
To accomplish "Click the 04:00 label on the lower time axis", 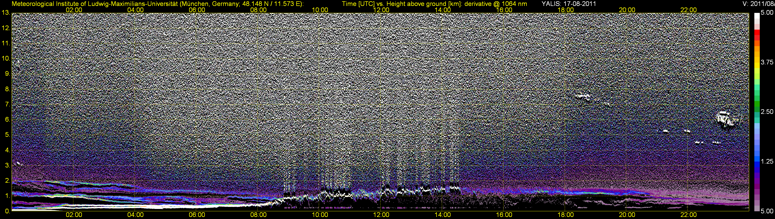I will 135,215.
